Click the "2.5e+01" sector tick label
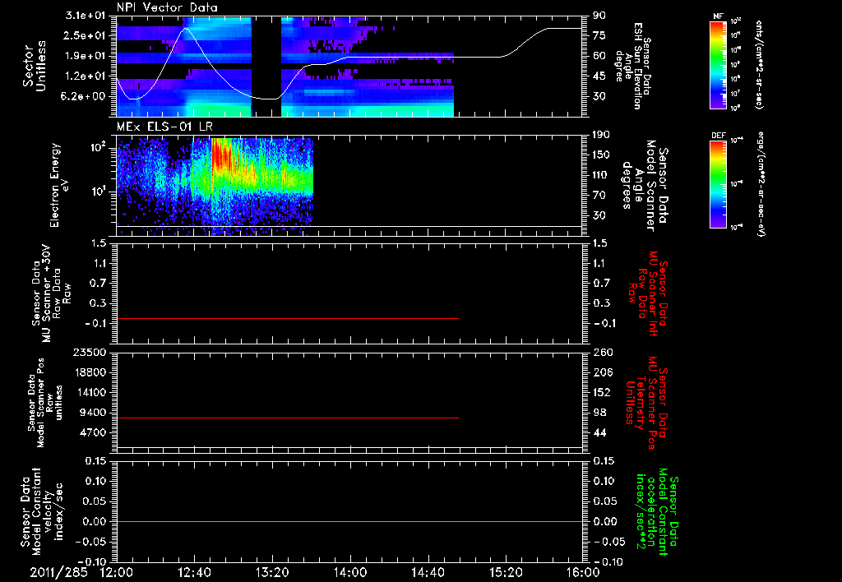This screenshot has width=842, height=582. point(85,35)
